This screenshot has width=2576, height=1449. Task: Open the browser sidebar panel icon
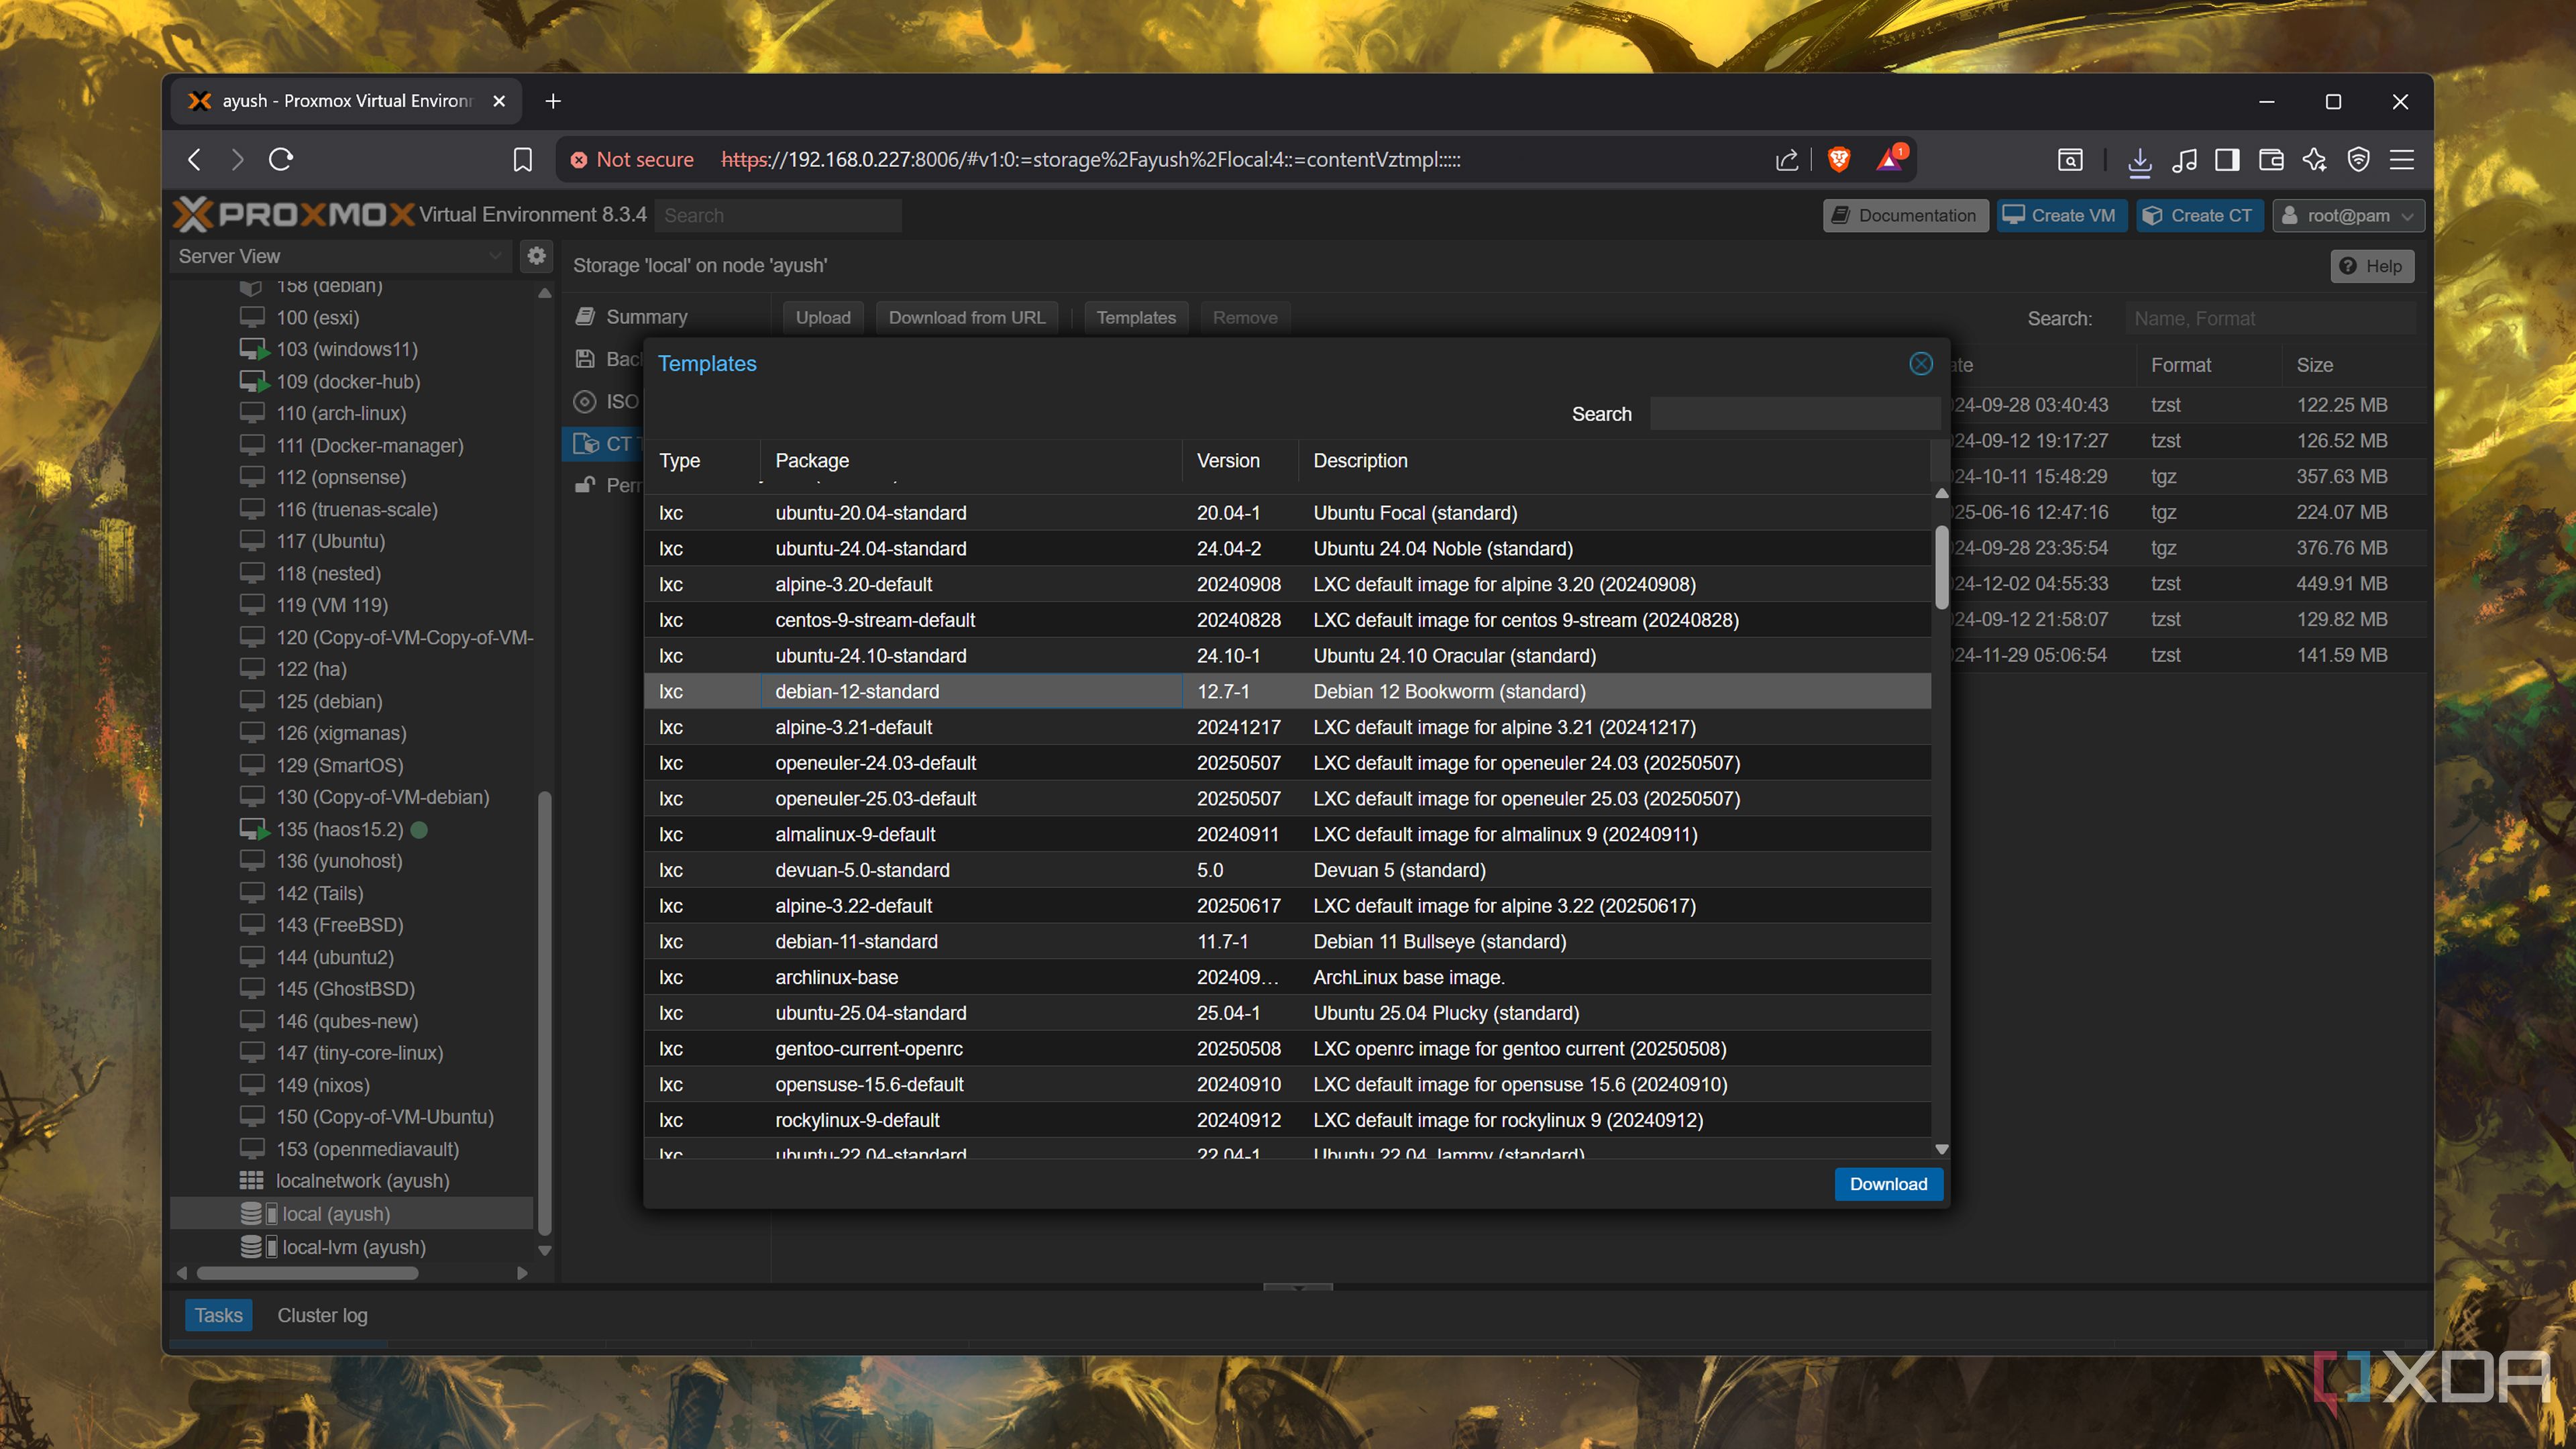point(2227,160)
